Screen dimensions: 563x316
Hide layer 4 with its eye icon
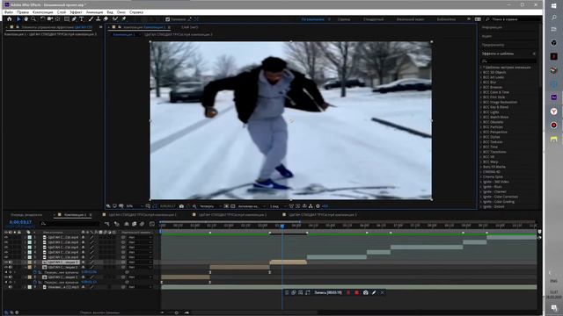tap(6, 252)
